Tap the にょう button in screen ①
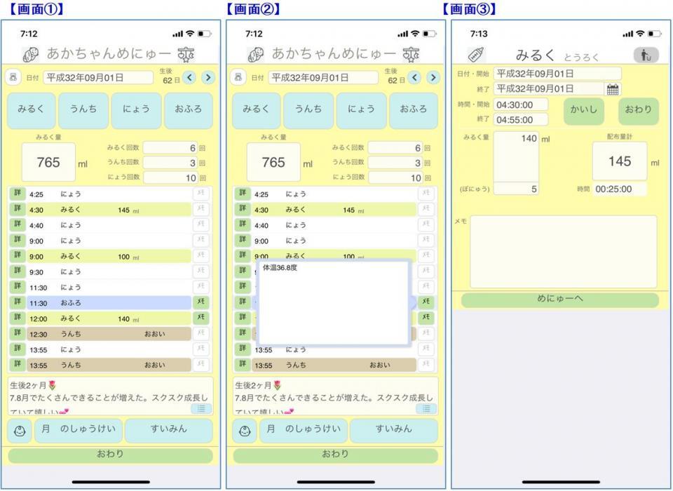 [x=136, y=110]
